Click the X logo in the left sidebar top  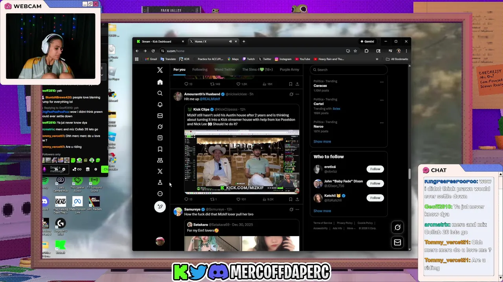click(x=160, y=70)
